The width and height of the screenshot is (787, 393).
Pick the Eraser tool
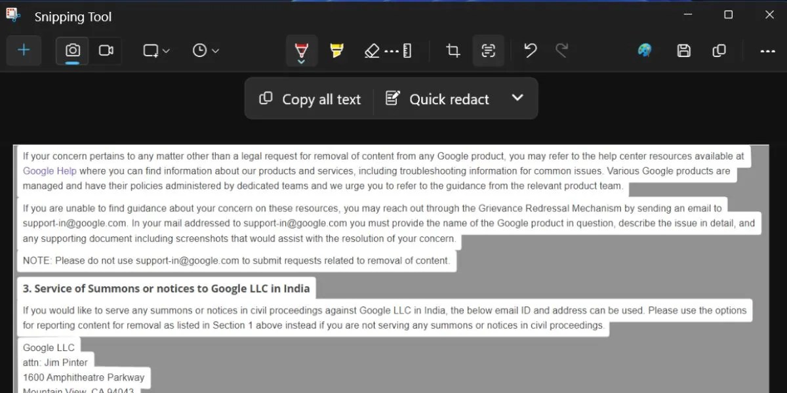click(x=373, y=50)
